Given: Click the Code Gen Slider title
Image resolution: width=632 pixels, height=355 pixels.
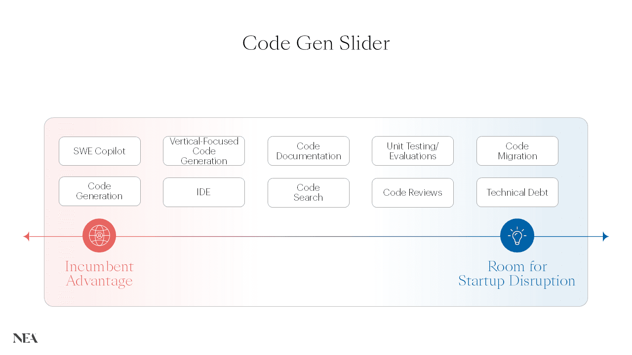Looking at the screenshot, I should tap(316, 43).
